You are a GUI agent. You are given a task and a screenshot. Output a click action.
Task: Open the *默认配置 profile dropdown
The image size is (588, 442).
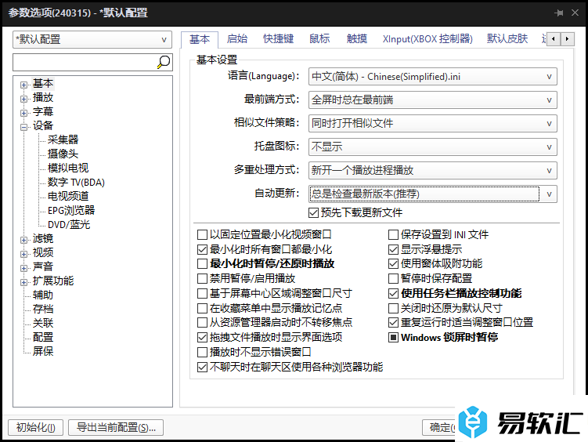point(92,39)
